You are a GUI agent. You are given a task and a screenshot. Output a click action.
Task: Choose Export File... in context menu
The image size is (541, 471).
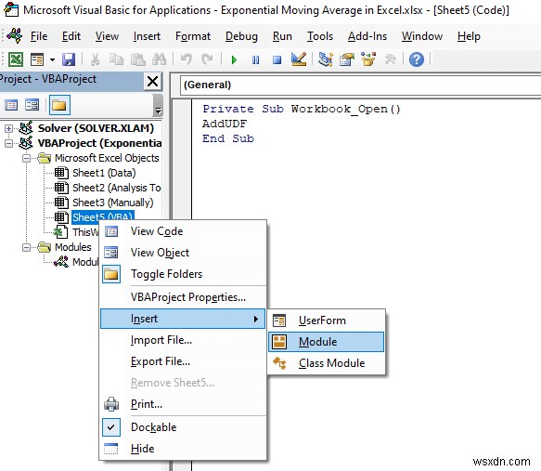point(183,361)
